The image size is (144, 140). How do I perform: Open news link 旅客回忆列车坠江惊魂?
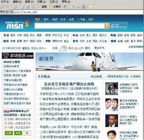[55, 109]
